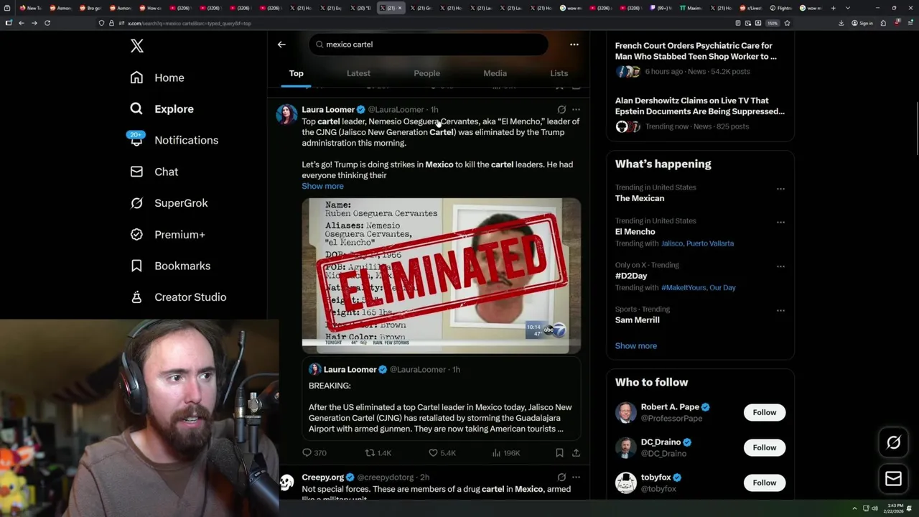Open Chat in the sidebar
The height and width of the screenshot is (517, 919).
coord(154,172)
